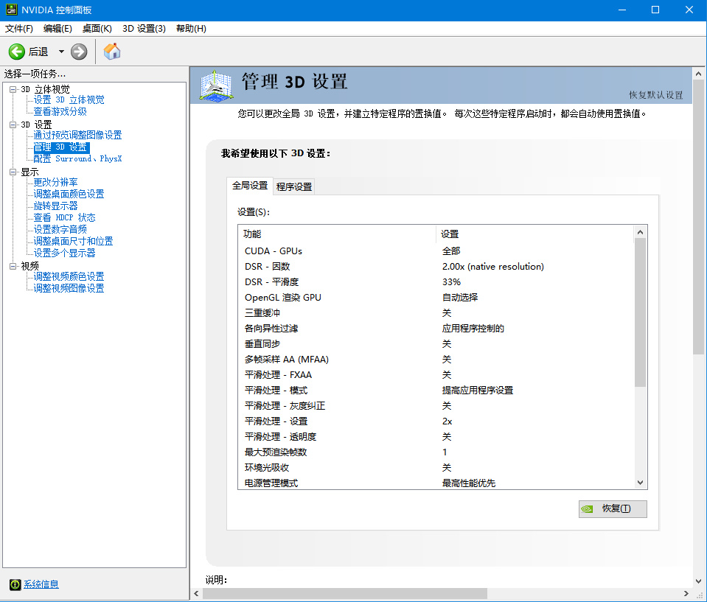Click the green Back arrow icon
707x602 pixels.
click(x=16, y=52)
